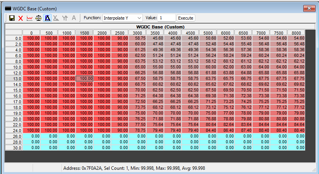Click the Execute button
319x174 pixels.
[186, 18]
